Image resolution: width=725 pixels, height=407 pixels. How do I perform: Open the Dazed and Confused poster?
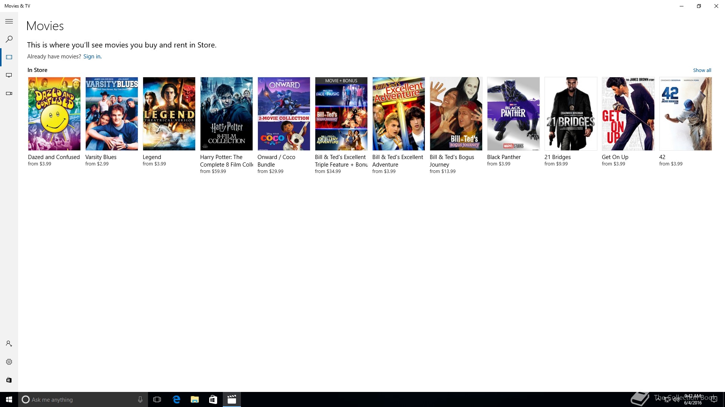pos(54,114)
